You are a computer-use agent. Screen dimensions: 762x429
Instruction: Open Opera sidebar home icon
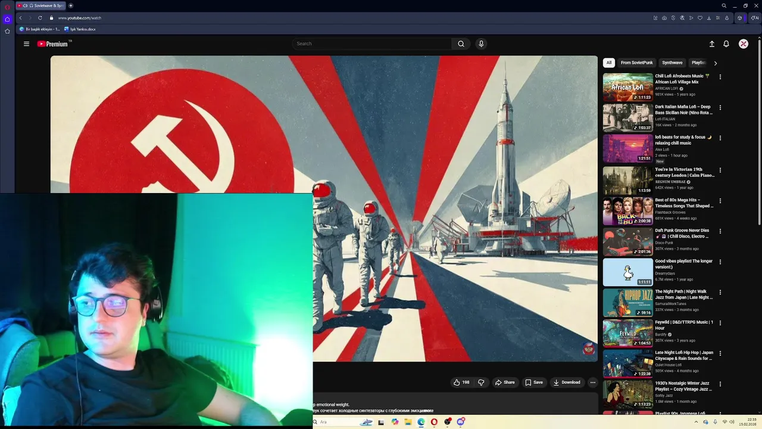click(x=7, y=19)
